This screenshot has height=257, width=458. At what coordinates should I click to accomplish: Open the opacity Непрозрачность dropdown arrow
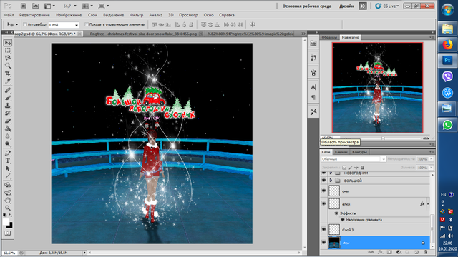[x=431, y=159]
